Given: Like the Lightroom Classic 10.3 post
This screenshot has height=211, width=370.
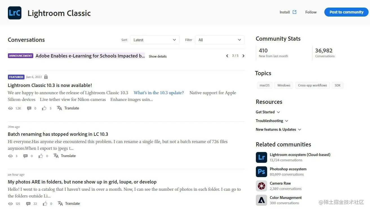Looking at the screenshot, I should pyautogui.click(x=44, y=108).
